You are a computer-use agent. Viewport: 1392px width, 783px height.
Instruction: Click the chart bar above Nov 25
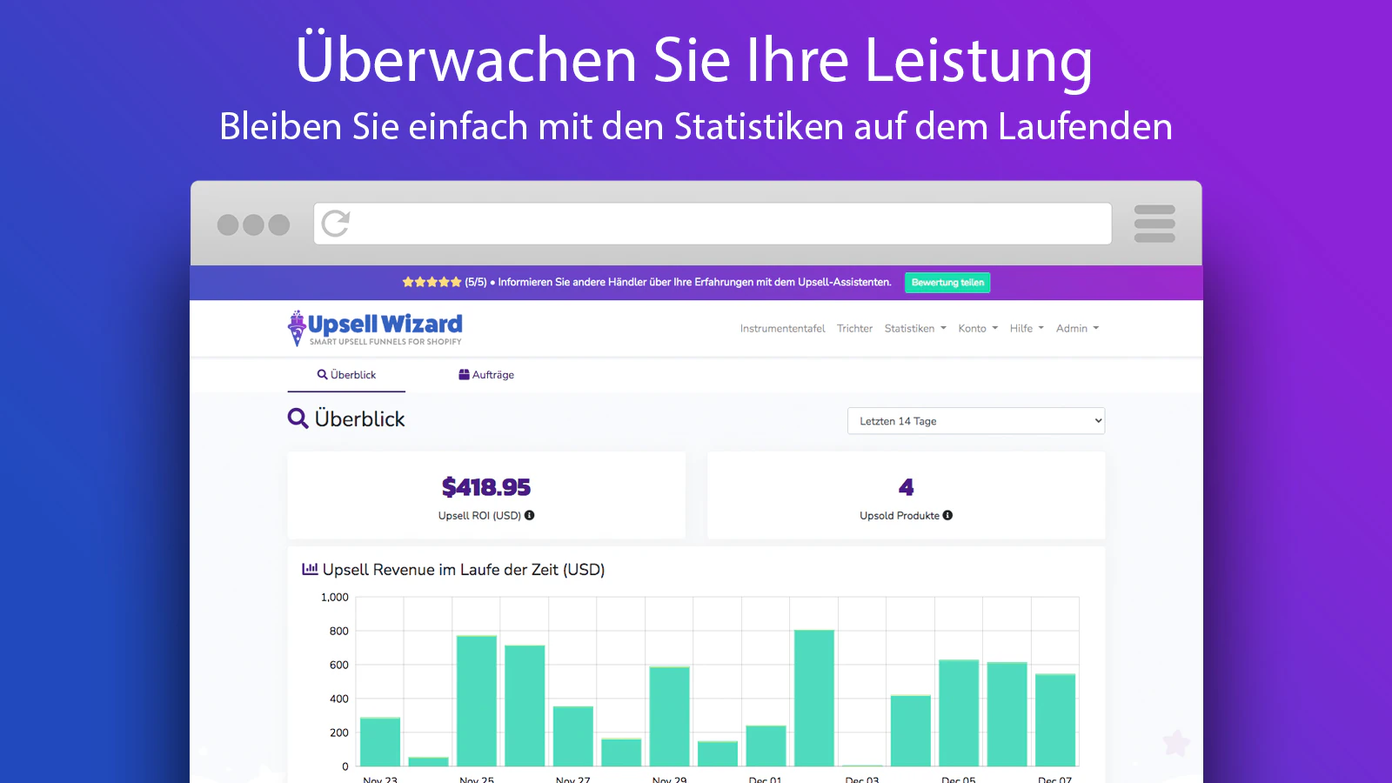pos(477,700)
